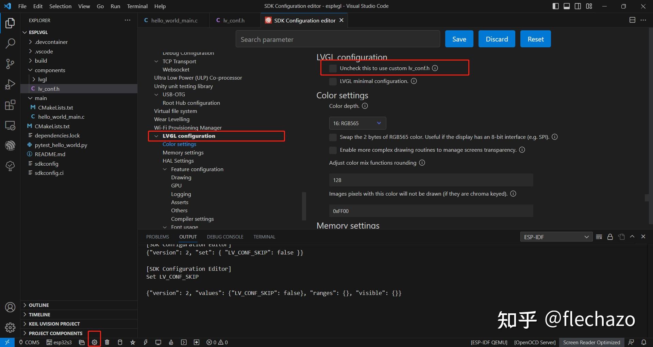Screen dimensions: 653x347
Task: Click the execute custom task icon
Action: coord(197,342)
